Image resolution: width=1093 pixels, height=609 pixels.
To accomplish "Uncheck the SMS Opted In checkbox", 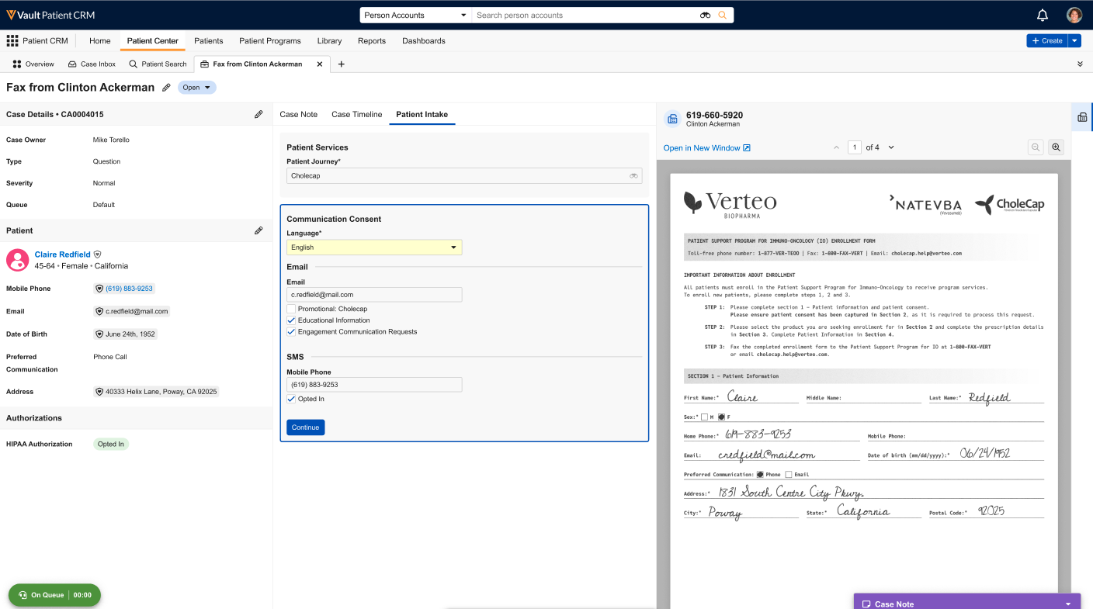I will (291, 399).
